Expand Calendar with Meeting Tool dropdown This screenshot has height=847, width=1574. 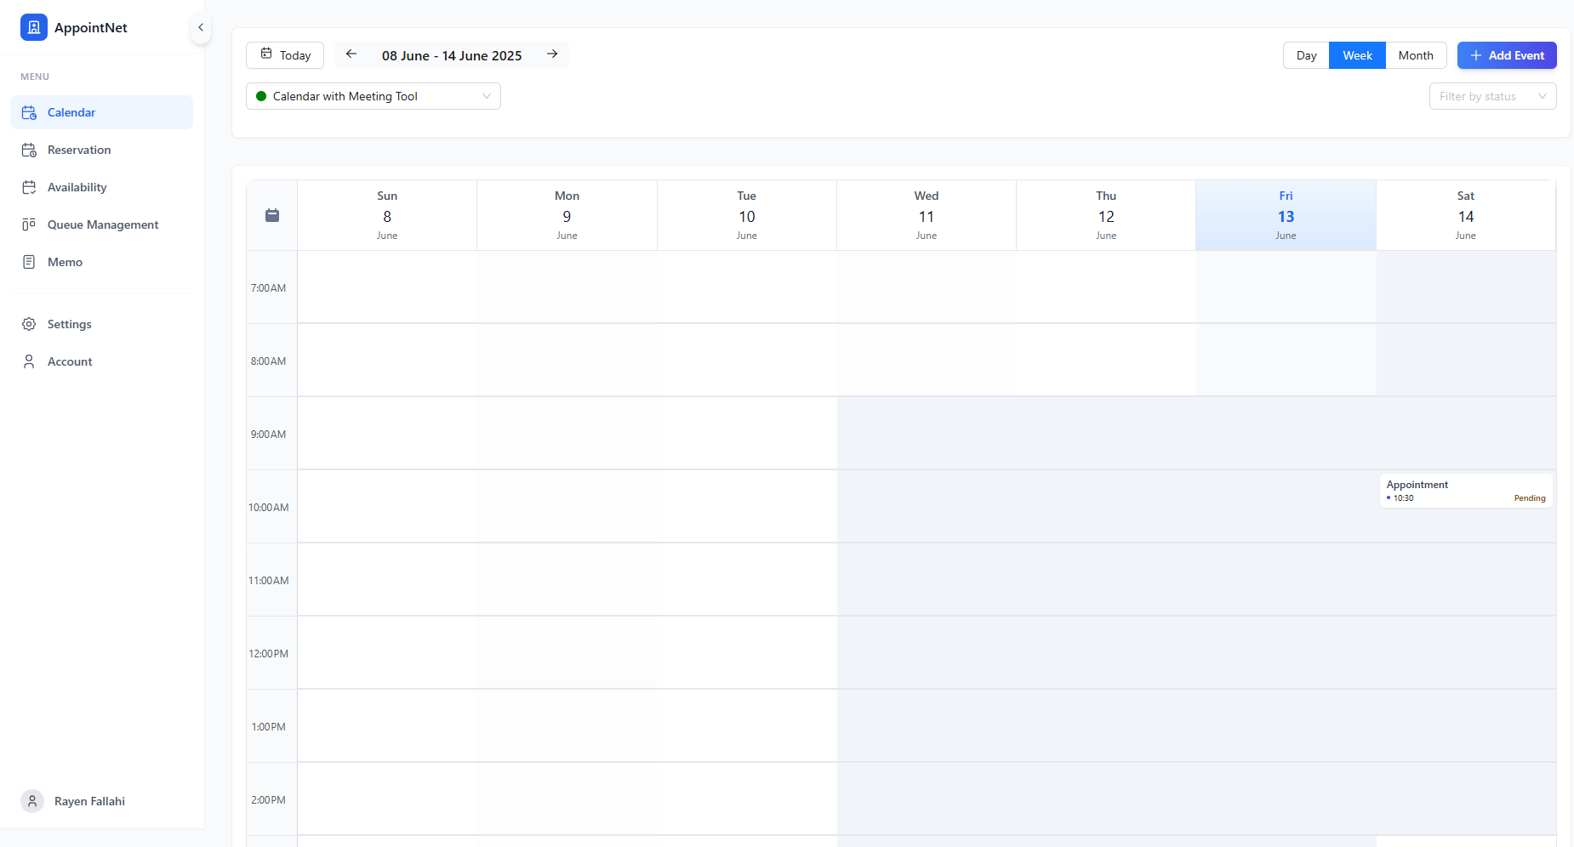tap(373, 96)
